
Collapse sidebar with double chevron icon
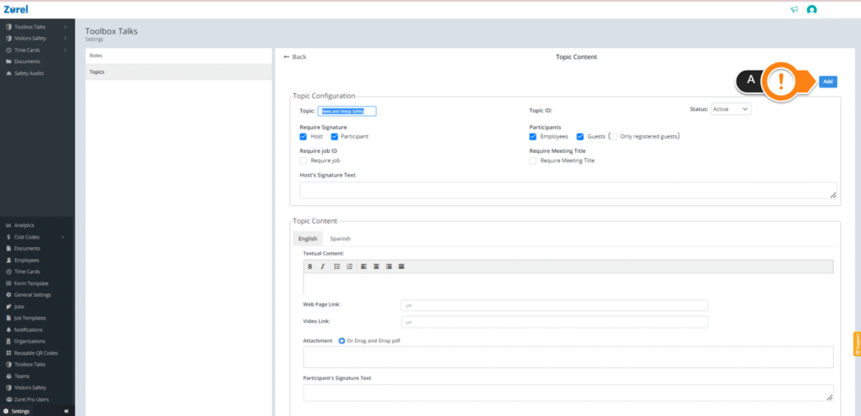[x=66, y=411]
